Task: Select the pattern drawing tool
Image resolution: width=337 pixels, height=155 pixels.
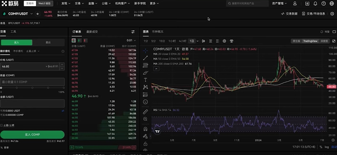Action: 145,87
